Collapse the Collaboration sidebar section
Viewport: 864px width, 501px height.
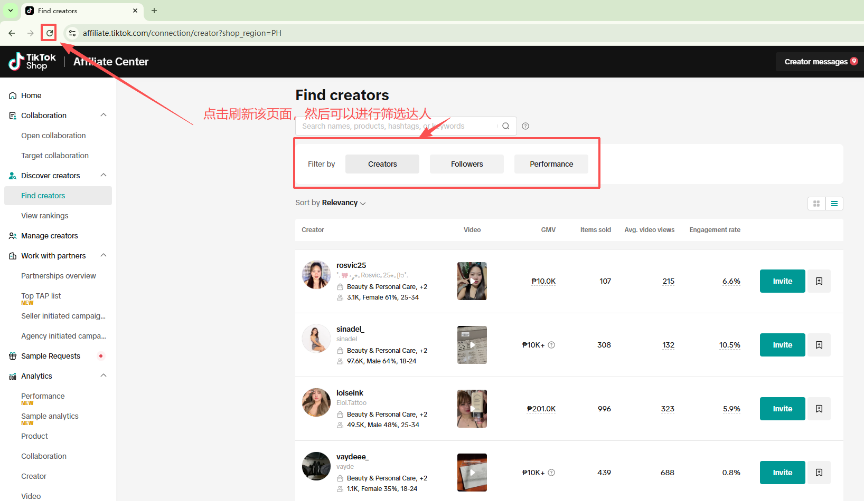point(104,115)
